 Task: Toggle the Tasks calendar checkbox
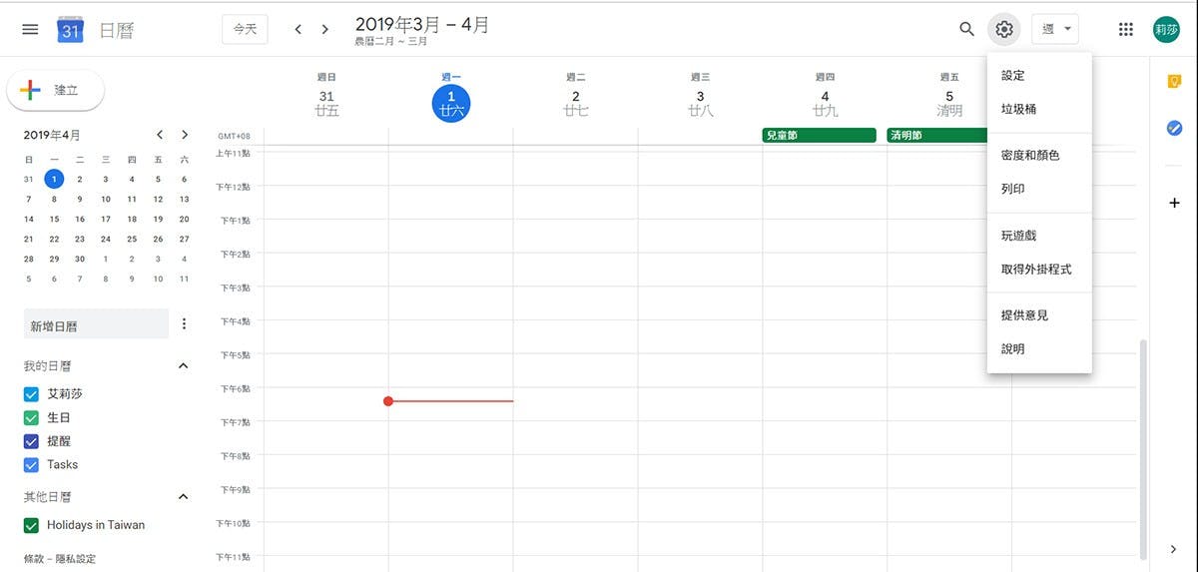tap(31, 464)
